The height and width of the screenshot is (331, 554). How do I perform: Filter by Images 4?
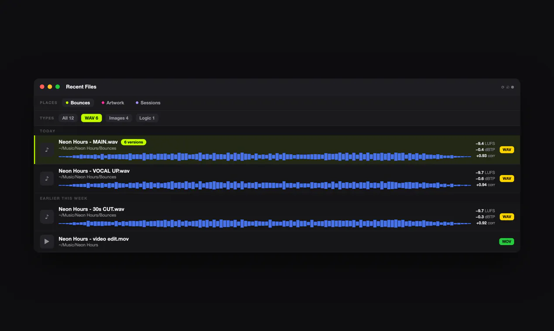pos(119,118)
